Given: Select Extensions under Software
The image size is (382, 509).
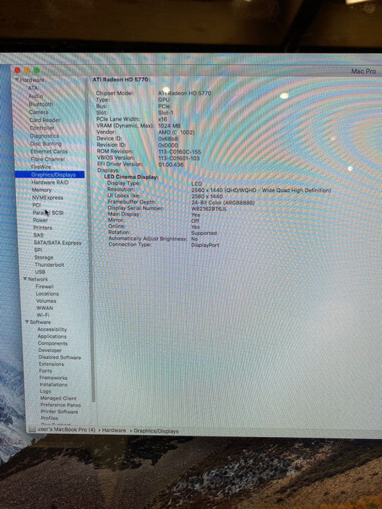Looking at the screenshot, I should click(52, 364).
